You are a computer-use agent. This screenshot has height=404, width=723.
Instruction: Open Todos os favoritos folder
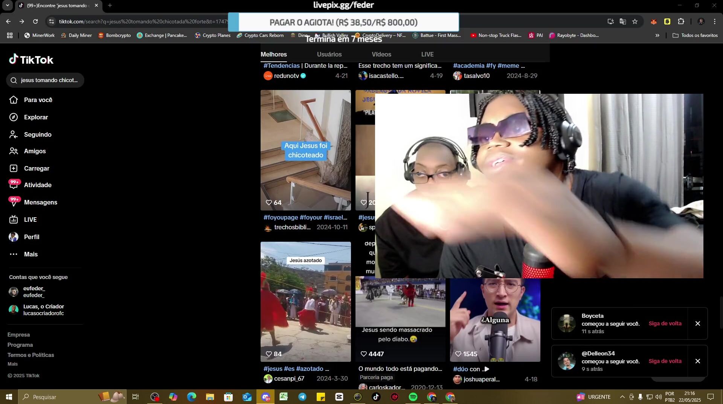695,35
